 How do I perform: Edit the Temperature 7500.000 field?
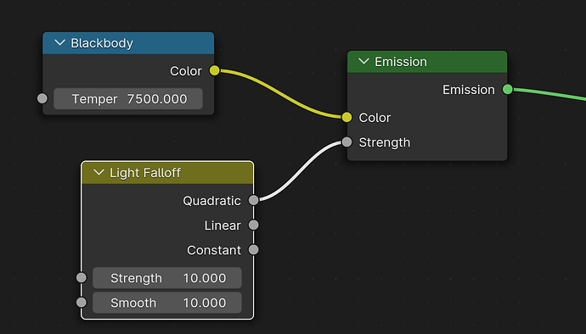click(128, 99)
